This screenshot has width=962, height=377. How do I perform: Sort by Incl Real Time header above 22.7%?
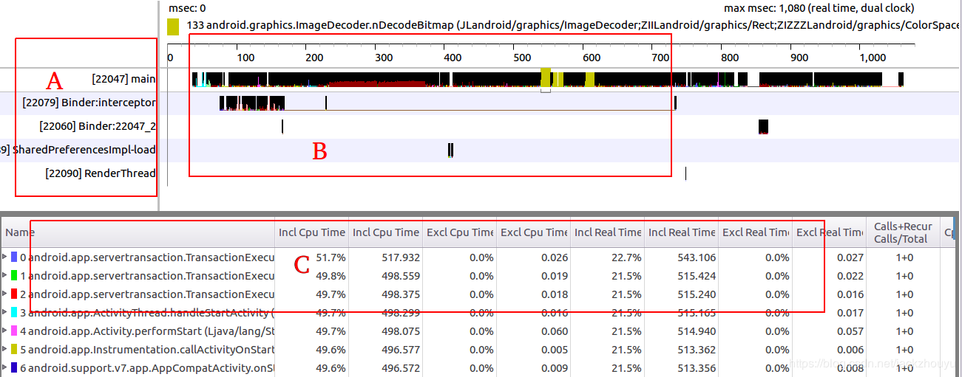pos(608,232)
